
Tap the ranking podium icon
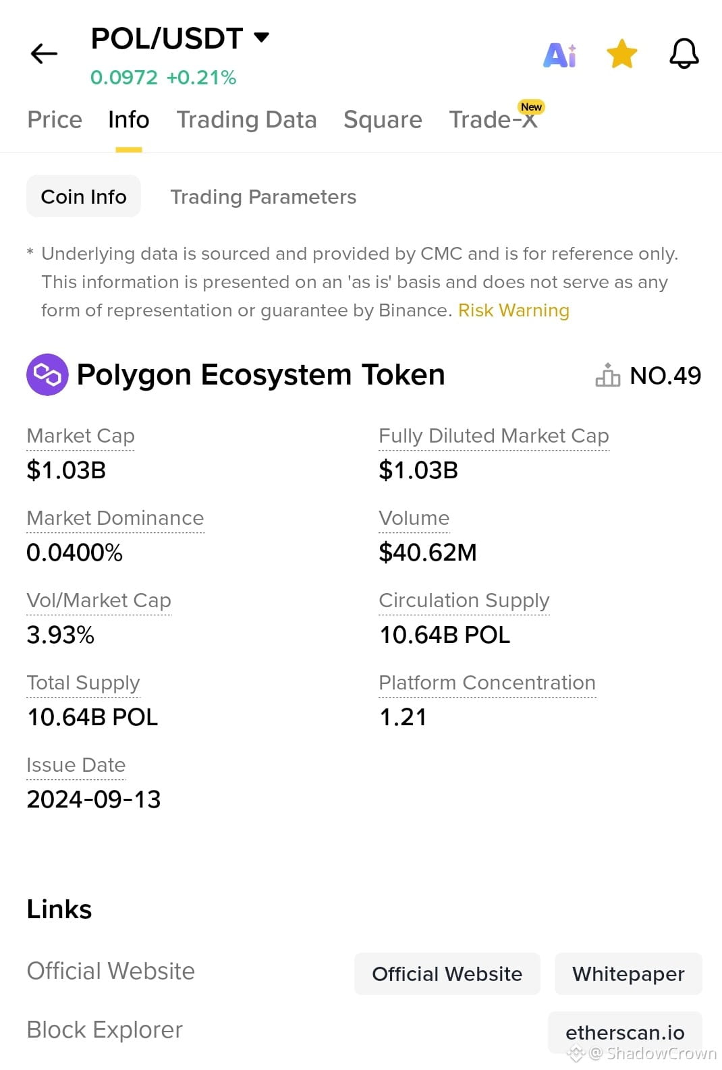607,375
